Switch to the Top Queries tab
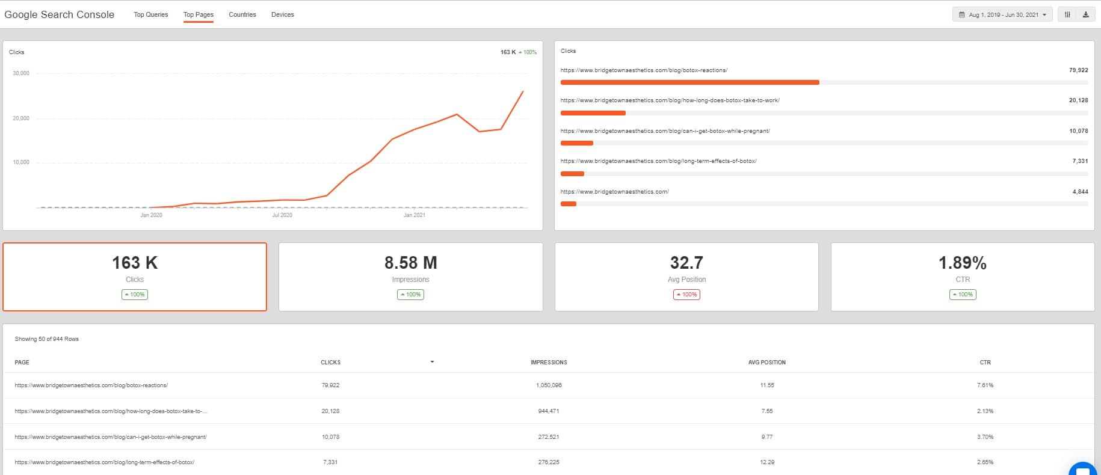 (150, 14)
